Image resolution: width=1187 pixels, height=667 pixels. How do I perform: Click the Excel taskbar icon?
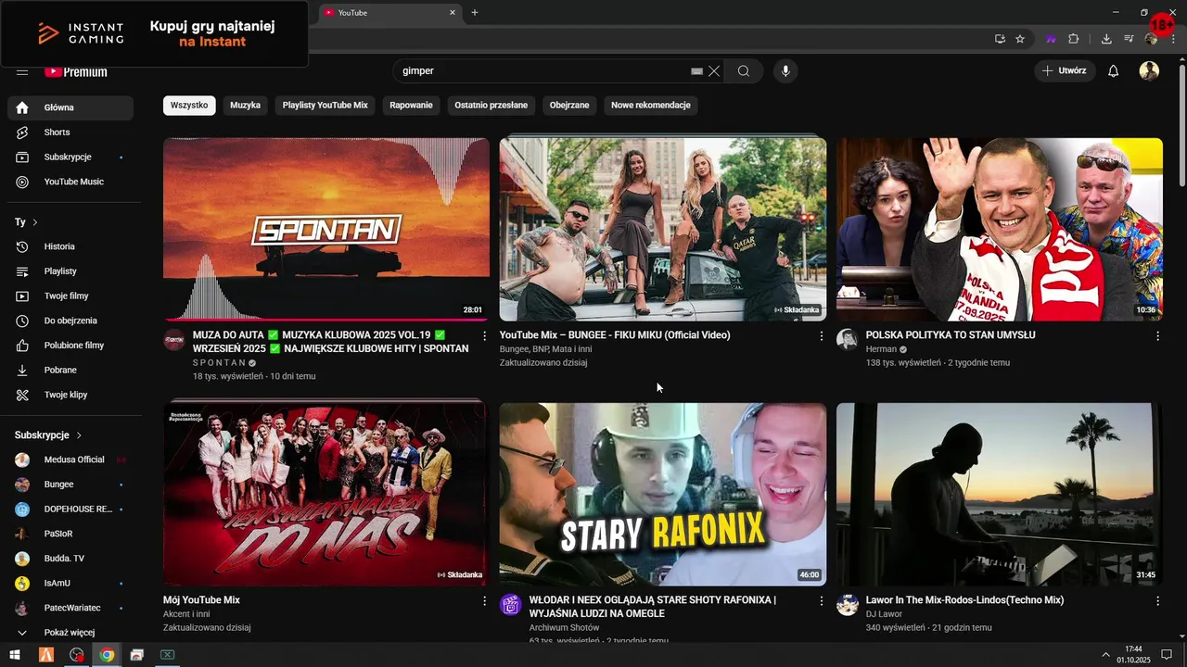(167, 655)
